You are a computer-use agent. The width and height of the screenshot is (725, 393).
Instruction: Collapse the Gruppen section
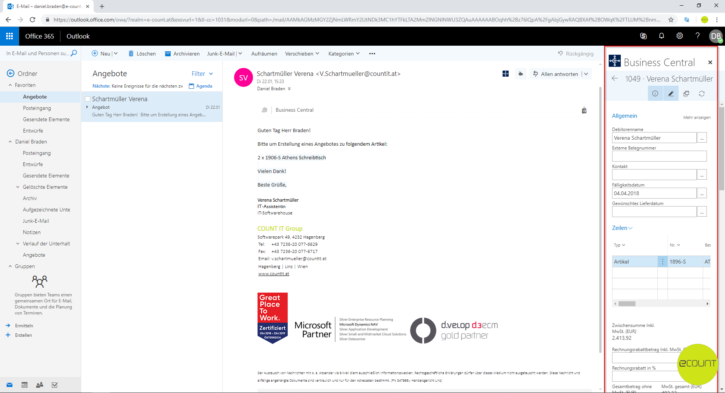10,266
